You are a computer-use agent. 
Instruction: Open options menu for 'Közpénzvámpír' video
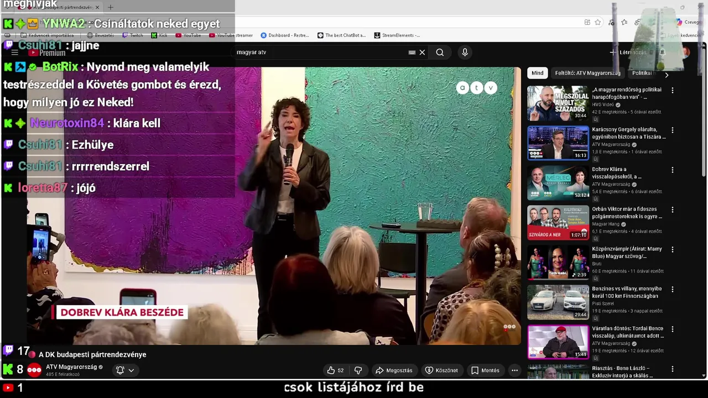click(673, 249)
